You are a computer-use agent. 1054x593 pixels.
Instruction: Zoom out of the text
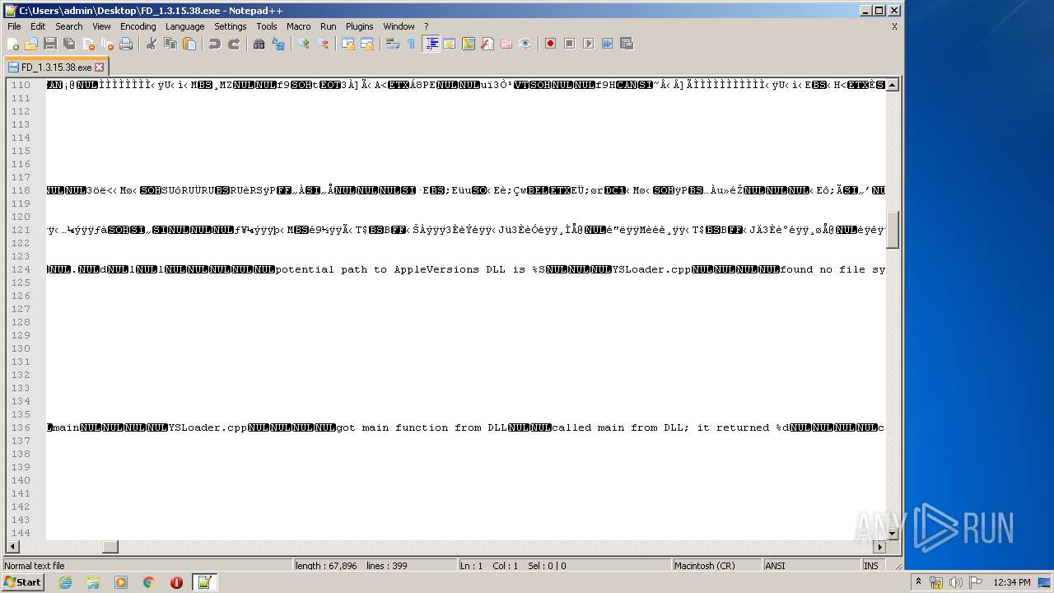[x=323, y=44]
